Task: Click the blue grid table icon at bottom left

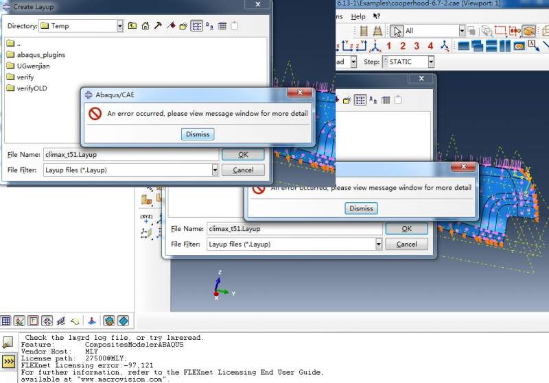Action: click(x=5, y=321)
